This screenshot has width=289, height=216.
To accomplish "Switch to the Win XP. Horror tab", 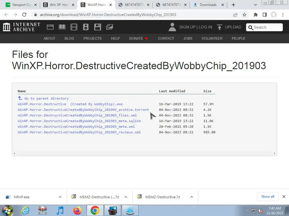I will (59, 5).
